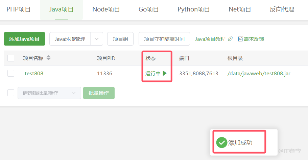Click the green success checkmark icon

pyautogui.click(x=221, y=142)
